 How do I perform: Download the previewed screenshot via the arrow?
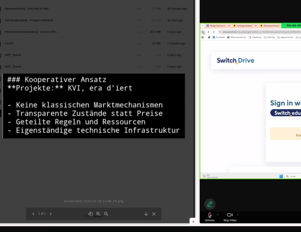click(x=146, y=214)
